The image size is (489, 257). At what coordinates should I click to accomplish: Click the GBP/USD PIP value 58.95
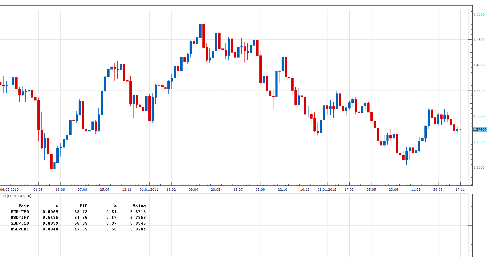[81, 223]
